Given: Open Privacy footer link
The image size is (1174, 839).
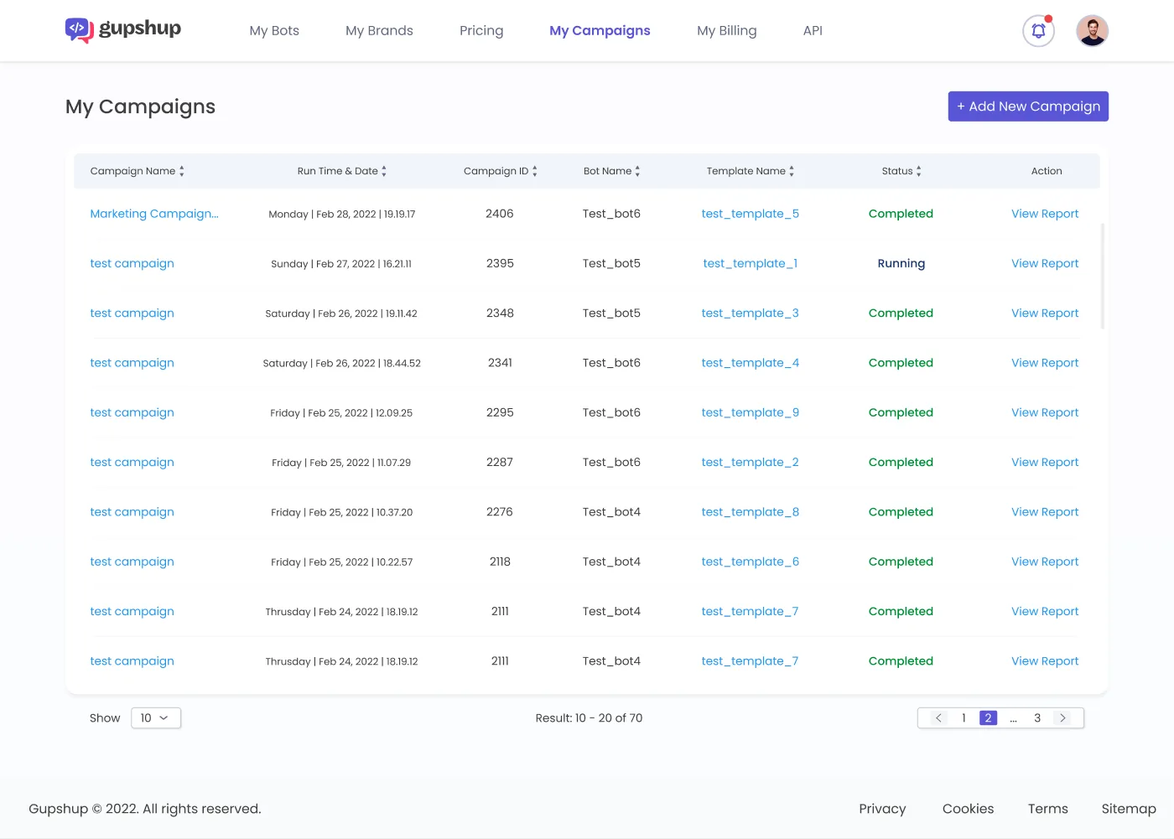Looking at the screenshot, I should pos(882,809).
